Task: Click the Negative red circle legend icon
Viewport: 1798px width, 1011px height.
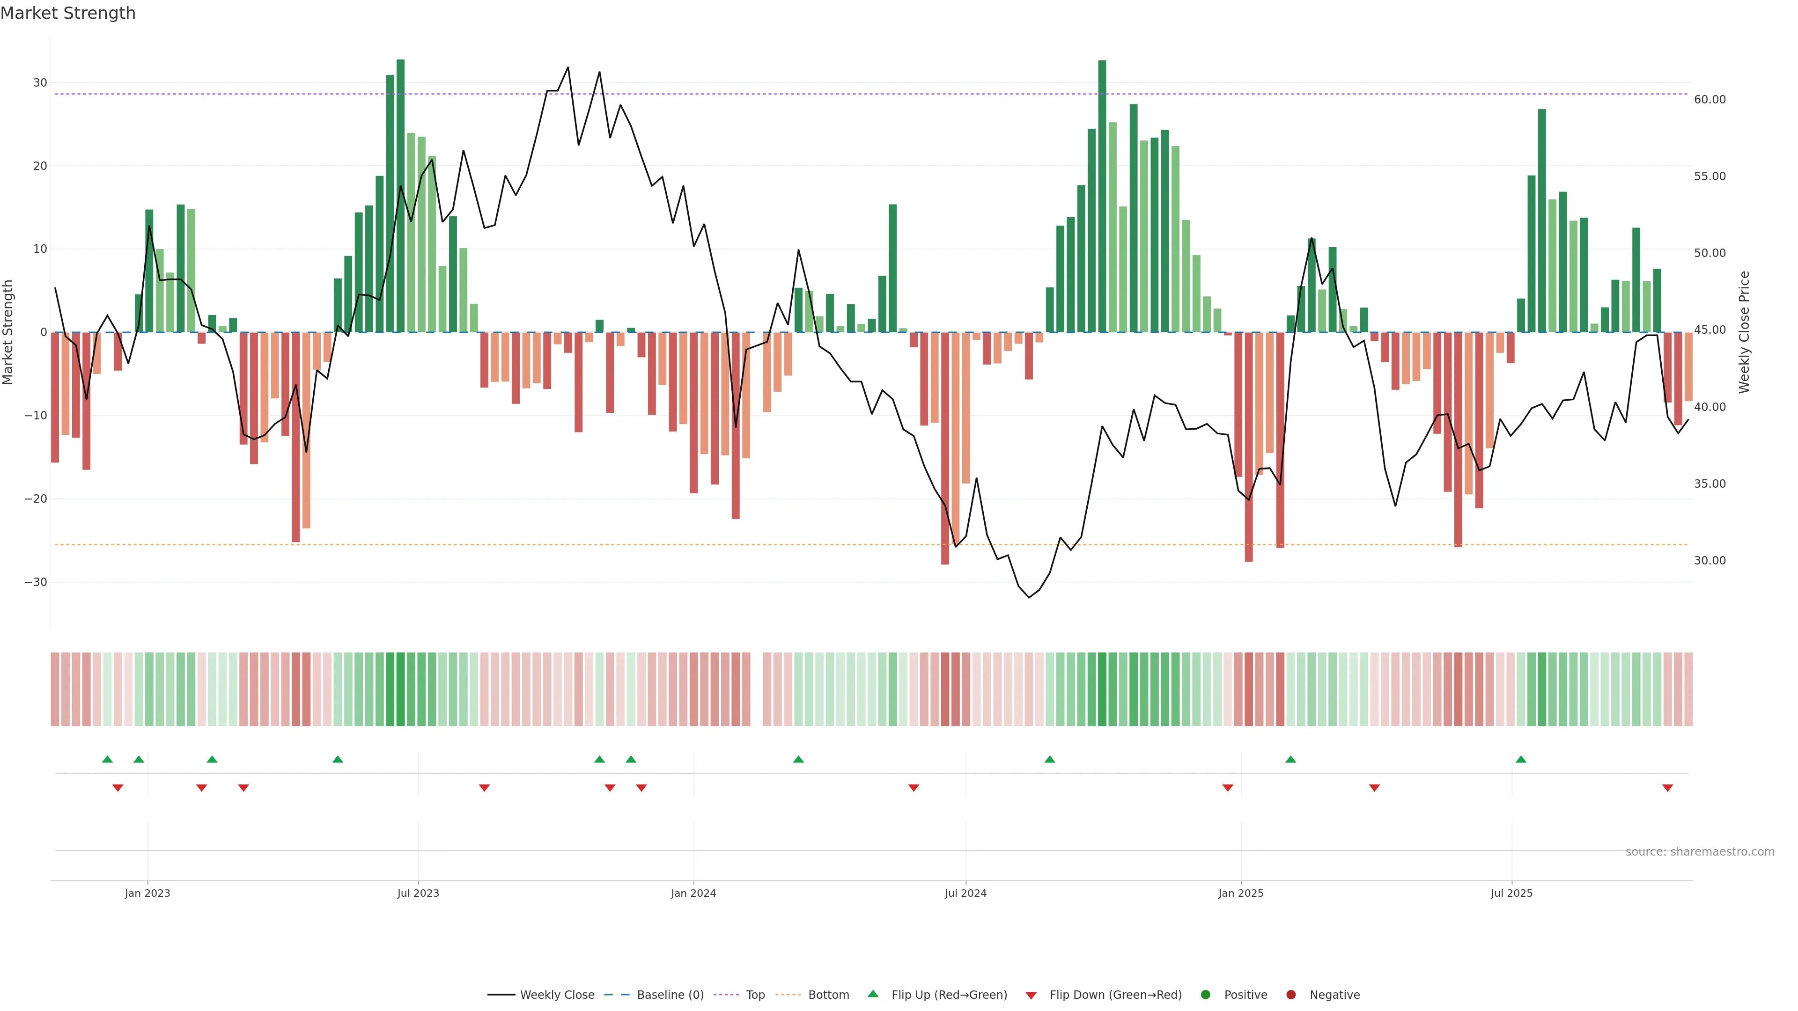Action: [1290, 995]
